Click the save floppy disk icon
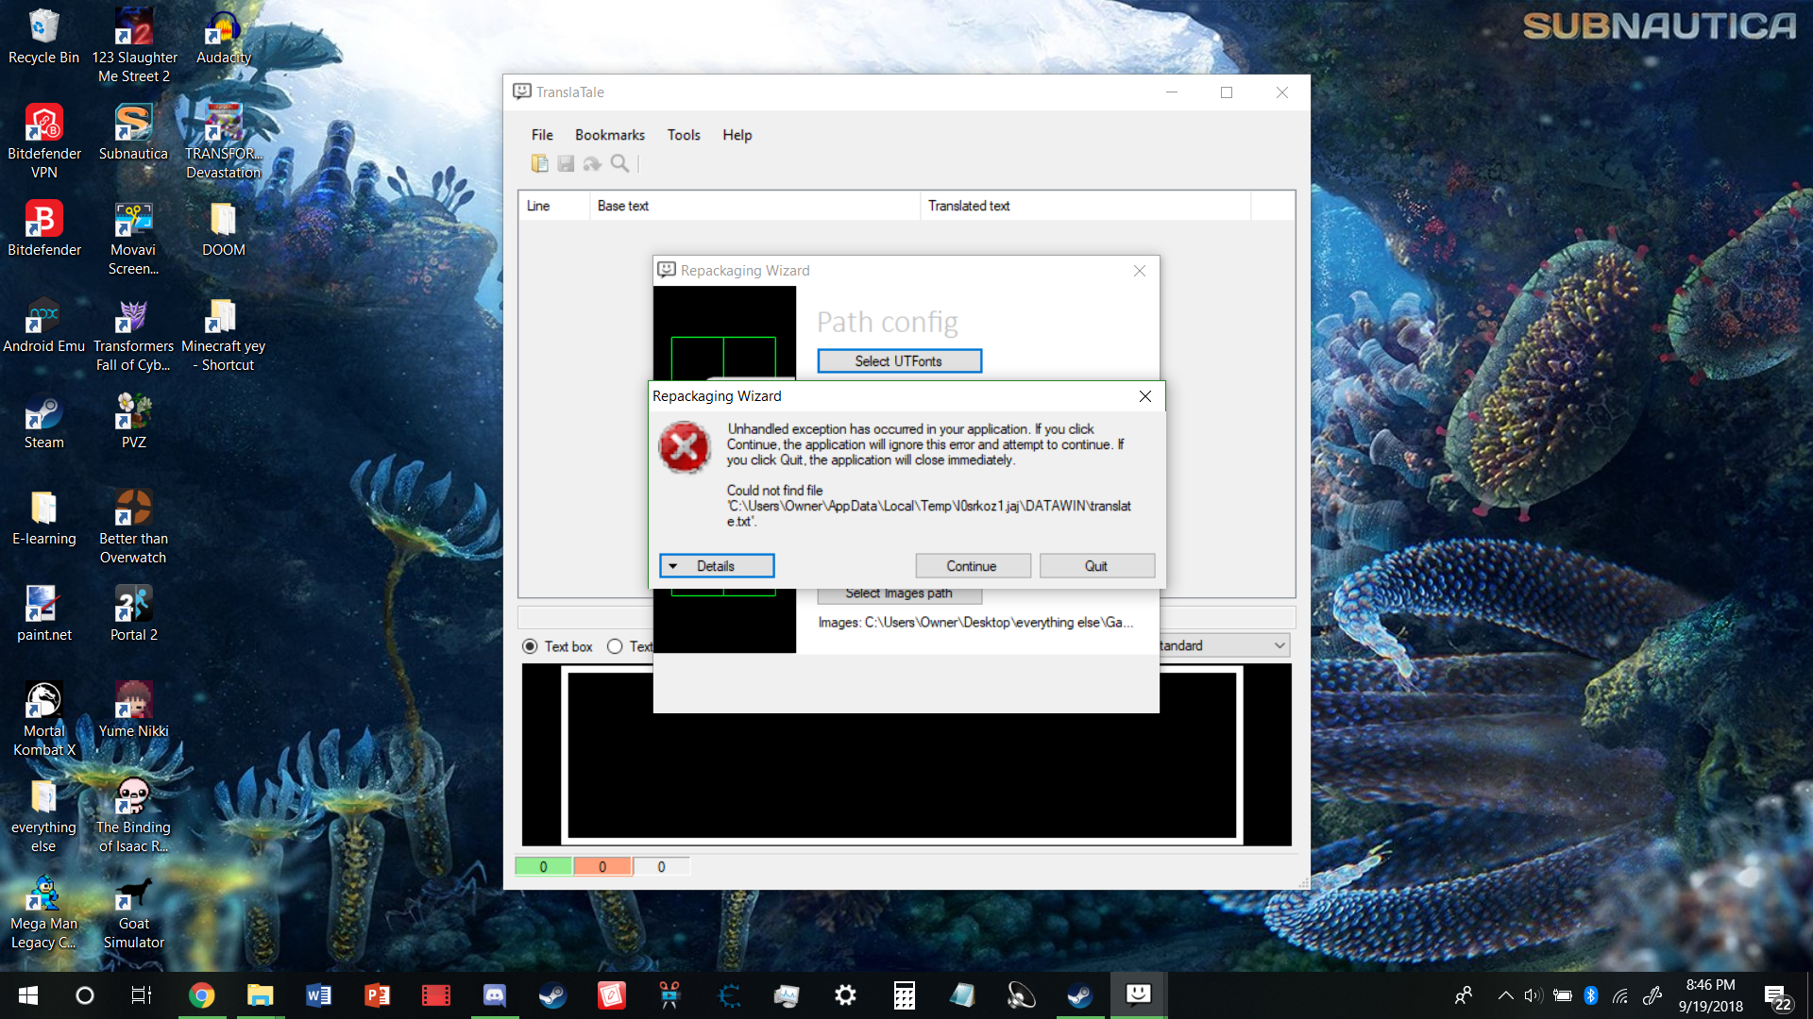This screenshot has height=1019, width=1813. 566,163
